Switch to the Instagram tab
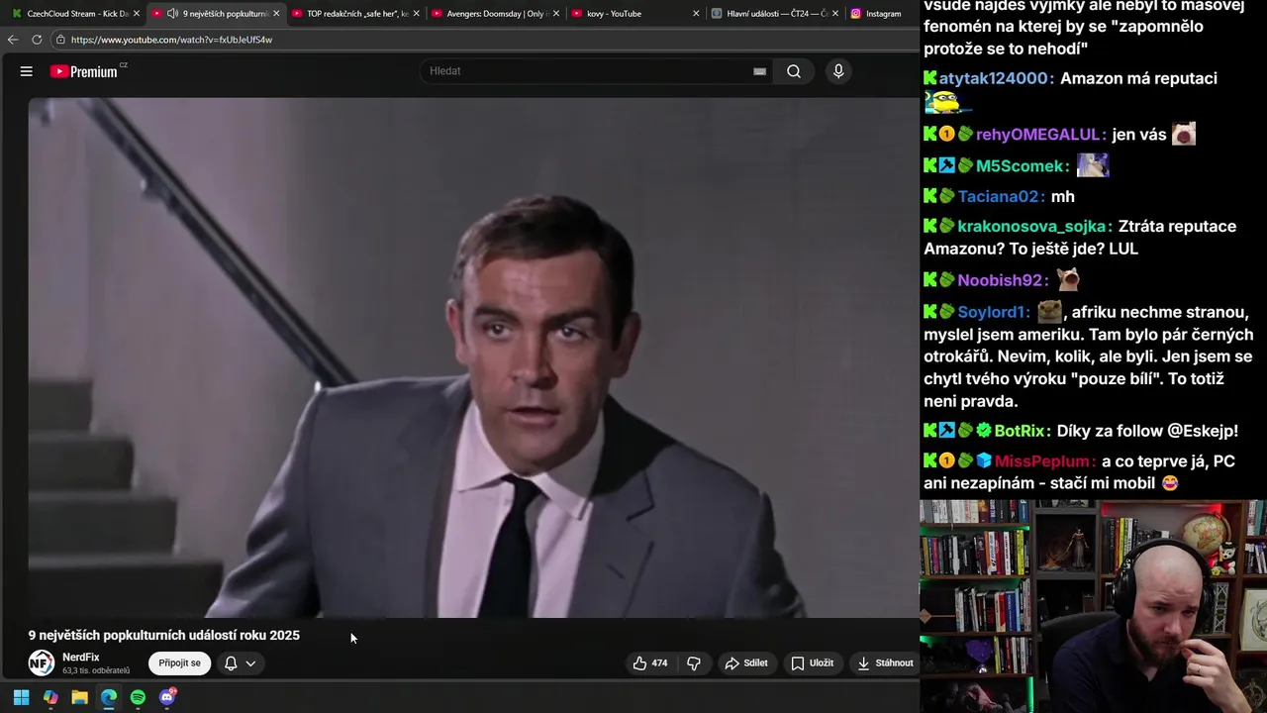This screenshot has width=1267, height=713. [881, 14]
